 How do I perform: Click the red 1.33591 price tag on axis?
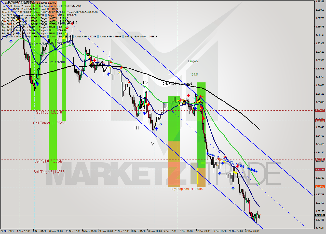320,170
